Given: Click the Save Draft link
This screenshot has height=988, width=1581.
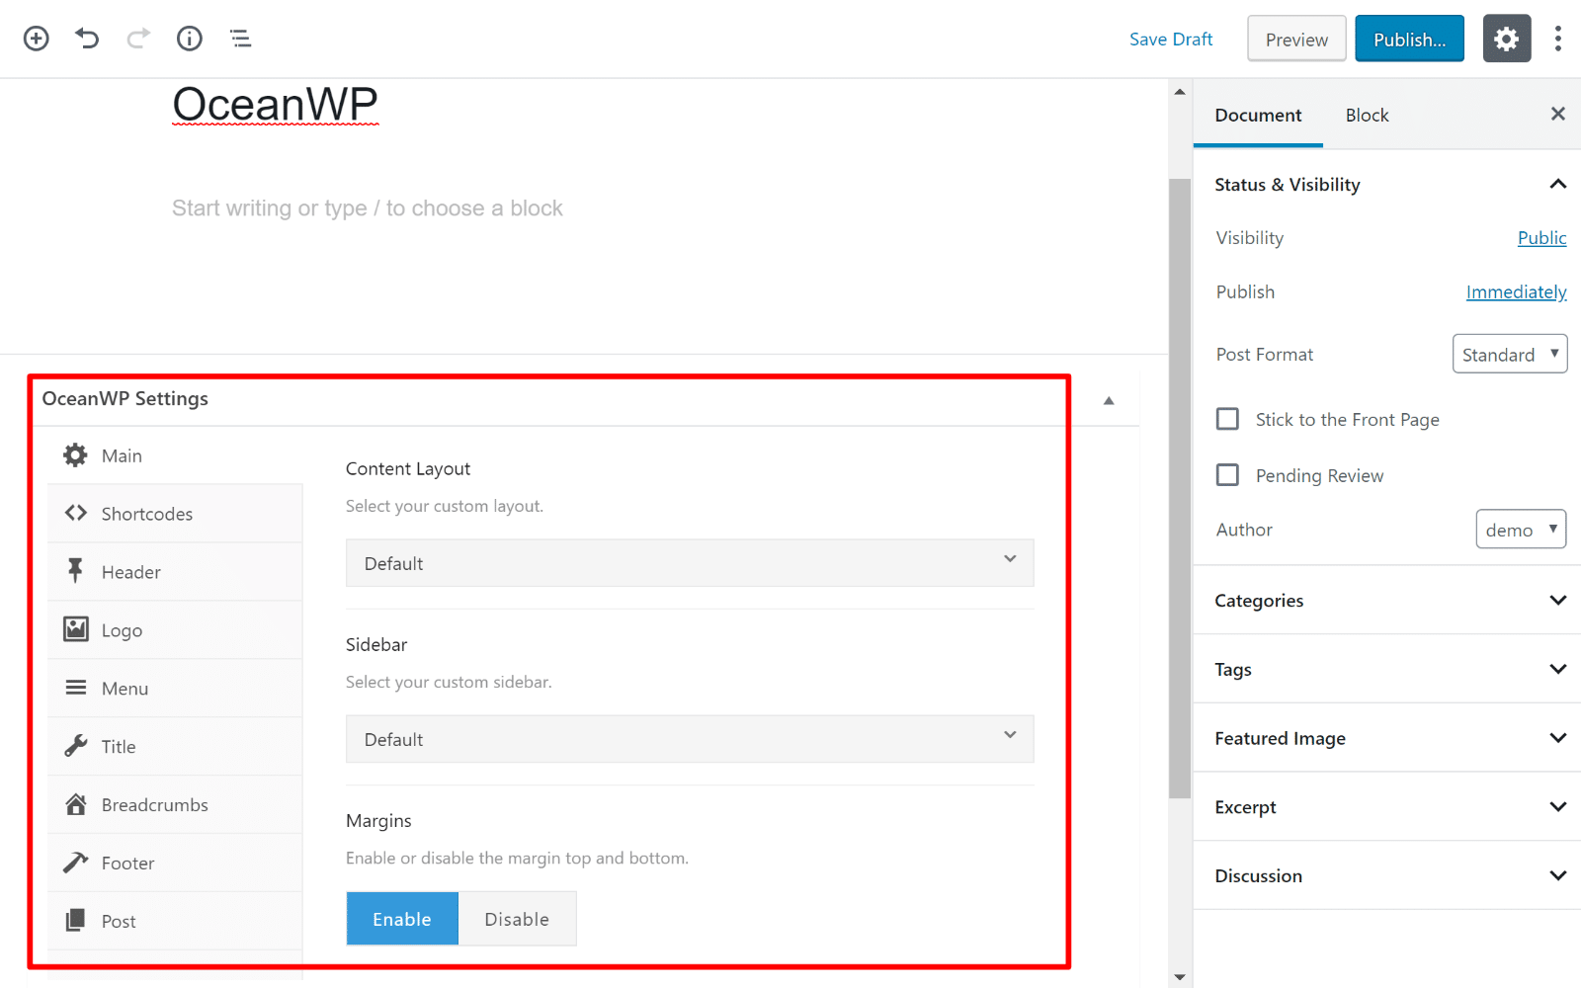Looking at the screenshot, I should pos(1171,40).
